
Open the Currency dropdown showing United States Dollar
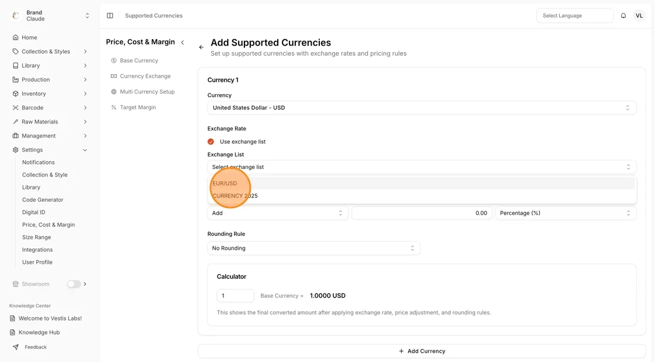coord(422,108)
